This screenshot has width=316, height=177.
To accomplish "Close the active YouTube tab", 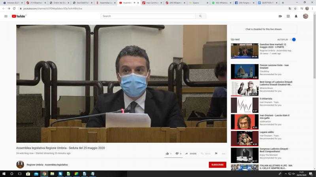I will click(138, 3).
